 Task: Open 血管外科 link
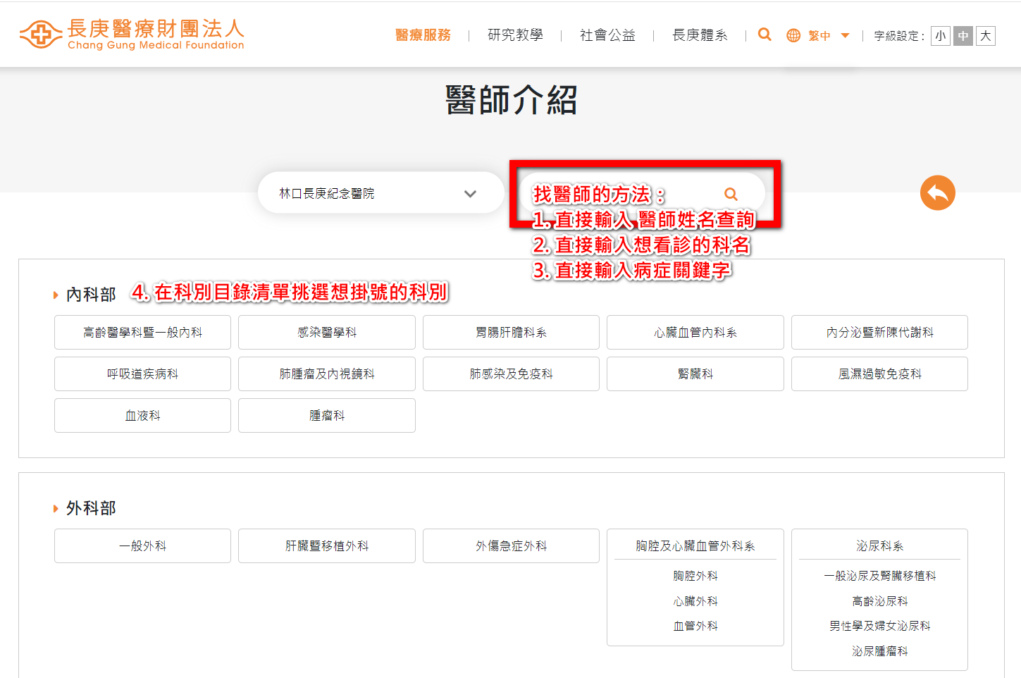(x=695, y=626)
